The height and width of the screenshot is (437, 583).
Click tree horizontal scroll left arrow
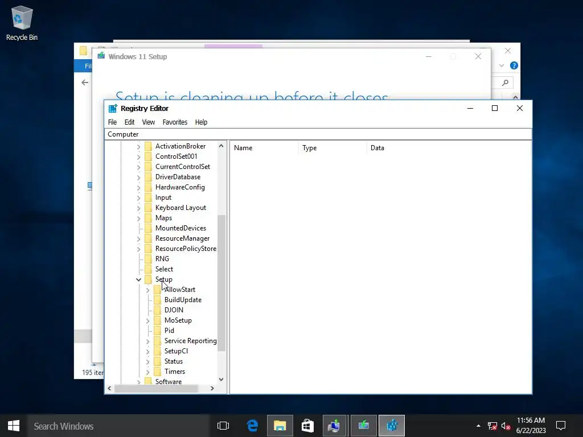coord(109,388)
